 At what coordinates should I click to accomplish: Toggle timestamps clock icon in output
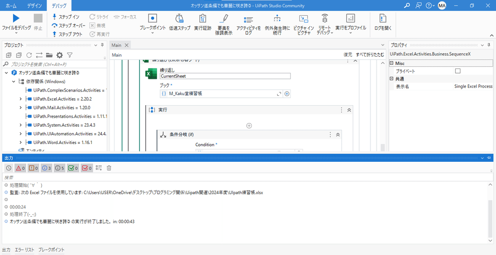(x=9, y=168)
